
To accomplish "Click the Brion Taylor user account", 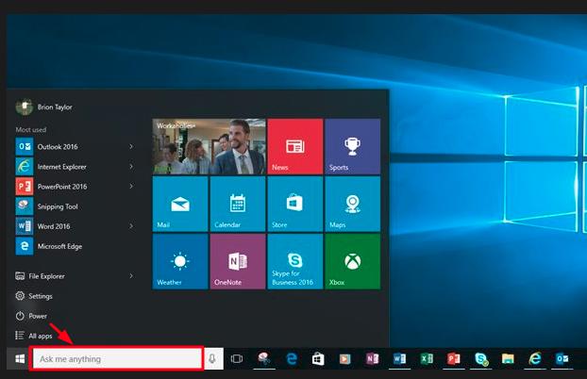I will click(x=44, y=107).
